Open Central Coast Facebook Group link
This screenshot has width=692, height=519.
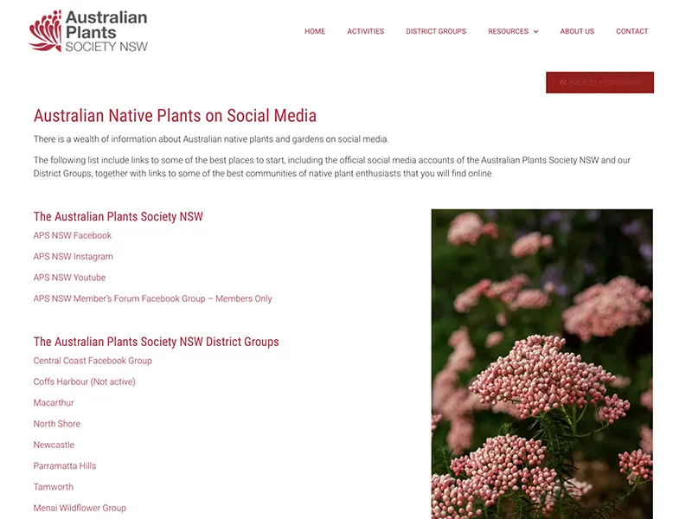[93, 361]
